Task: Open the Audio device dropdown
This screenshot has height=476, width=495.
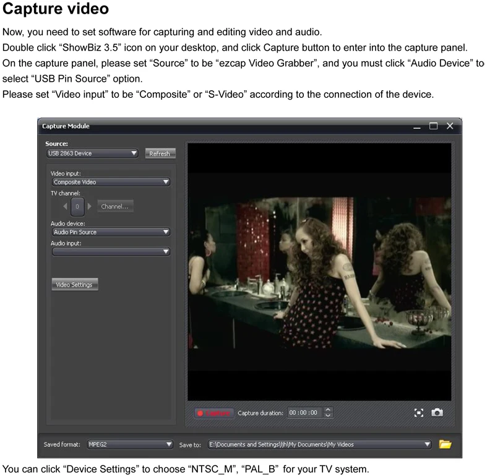Action: coord(110,232)
